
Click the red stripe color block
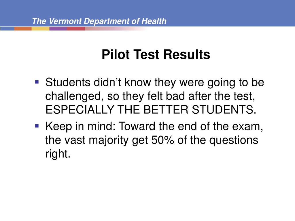coord(76,28)
